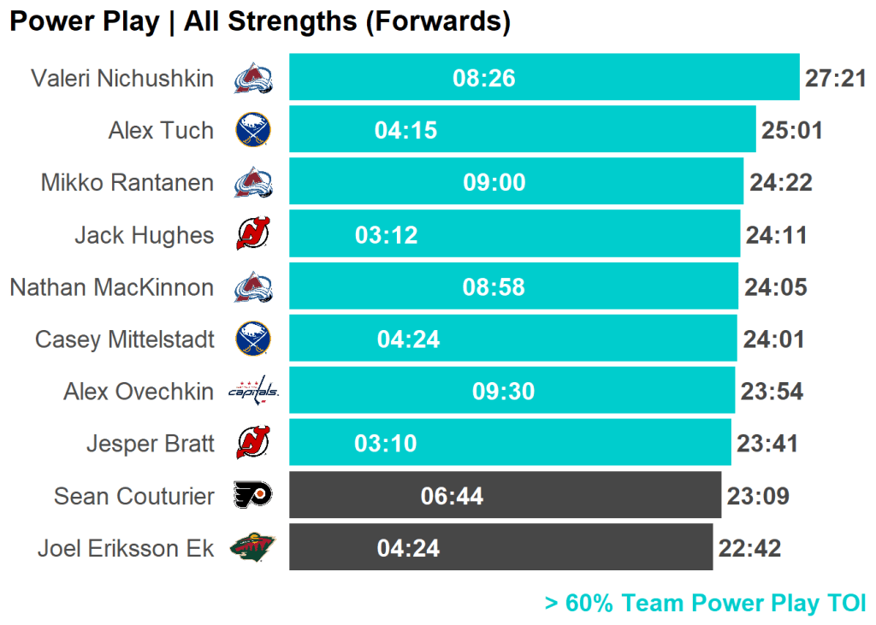Click the Capitals logo beside Alex Ovechkin

click(253, 392)
